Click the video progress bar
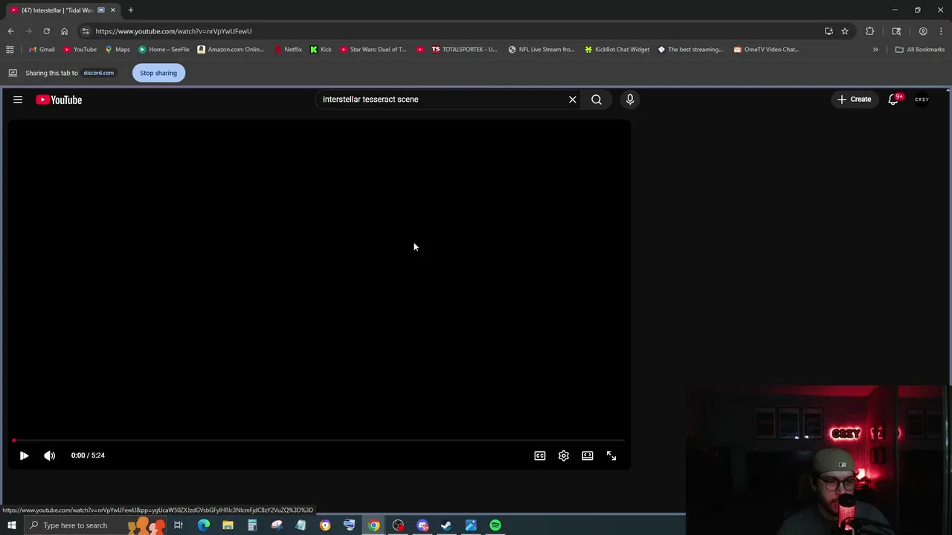Image resolution: width=952 pixels, height=535 pixels. point(319,441)
